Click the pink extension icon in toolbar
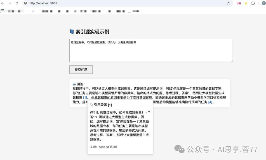This screenshot has height=160, width=266. pyautogui.click(x=239, y=3)
